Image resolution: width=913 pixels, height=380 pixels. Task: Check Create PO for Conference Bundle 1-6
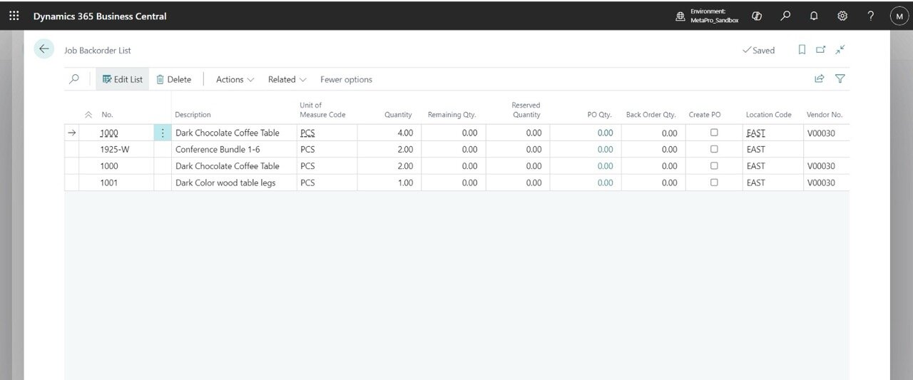tap(714, 149)
